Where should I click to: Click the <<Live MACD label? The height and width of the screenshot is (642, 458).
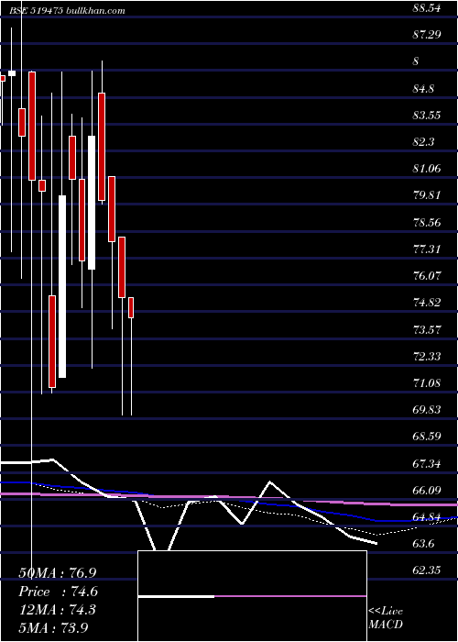386,617
